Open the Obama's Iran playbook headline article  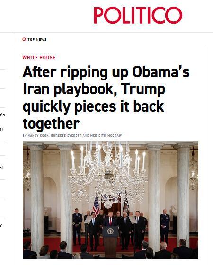pos(106,97)
